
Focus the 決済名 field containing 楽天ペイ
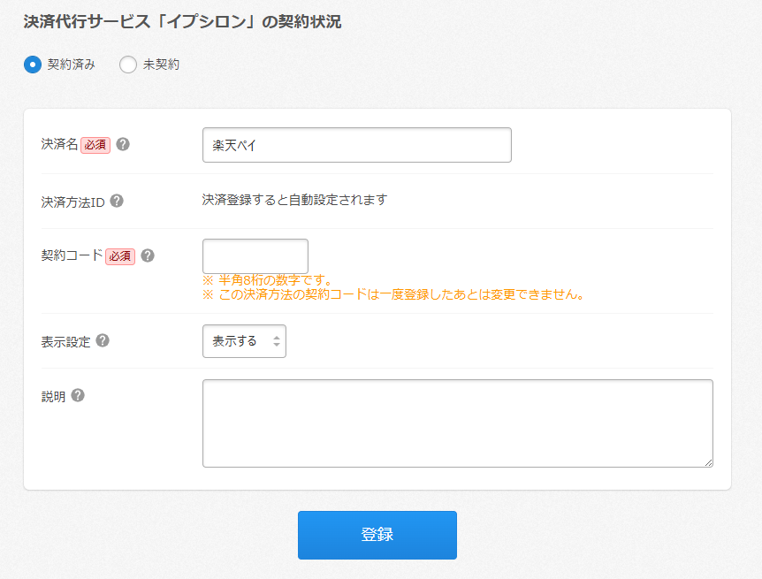pos(356,145)
